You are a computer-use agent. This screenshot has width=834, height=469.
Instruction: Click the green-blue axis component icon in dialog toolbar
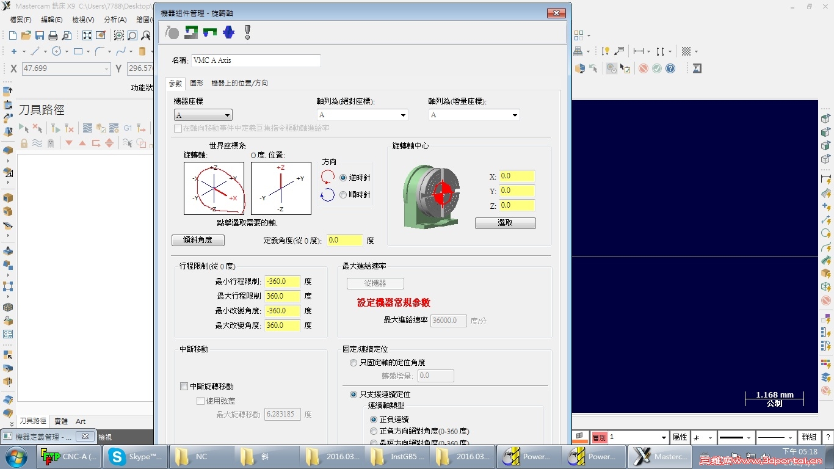click(x=210, y=32)
